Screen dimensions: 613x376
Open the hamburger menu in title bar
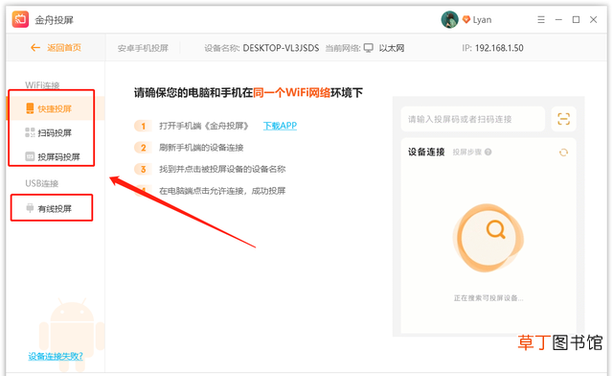click(541, 19)
